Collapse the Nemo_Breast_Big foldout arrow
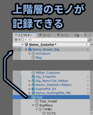The height and width of the screenshot is (115, 93). coord(26,50)
